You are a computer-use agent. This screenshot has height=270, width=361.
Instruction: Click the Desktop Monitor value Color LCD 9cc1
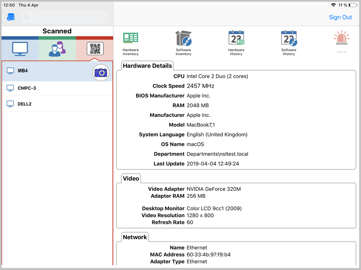pos(214,208)
